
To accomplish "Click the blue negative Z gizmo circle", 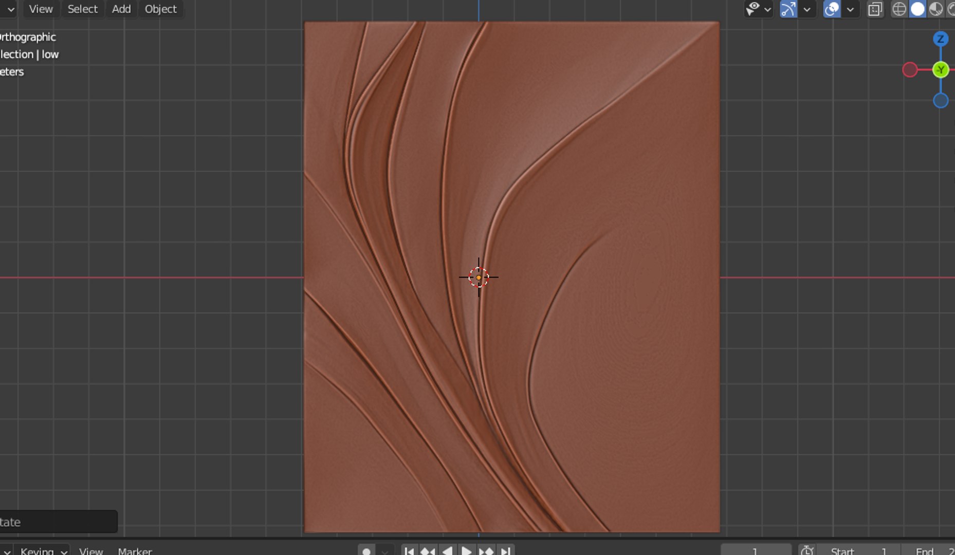I will 941,100.
